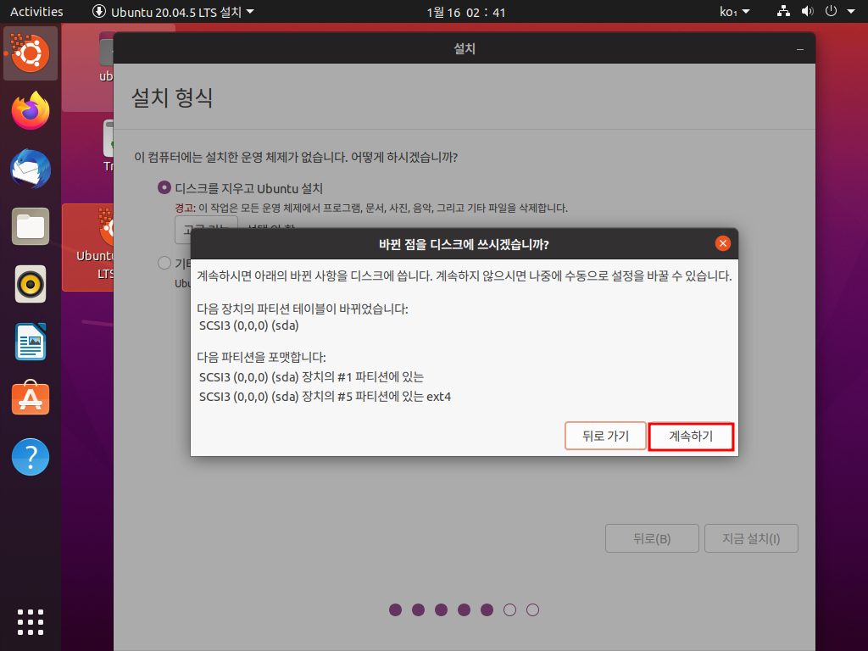This screenshot has width=868, height=651.
Task: Select 디스크를 지우고 Ubuntu 설치 radio option
Action: pyautogui.click(x=164, y=187)
